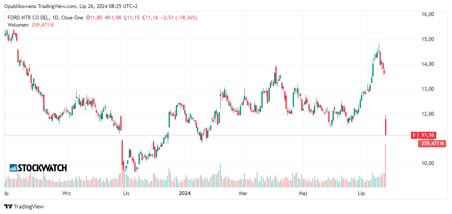
Task: Select the 2024 marker on time axis
Action: [185, 193]
